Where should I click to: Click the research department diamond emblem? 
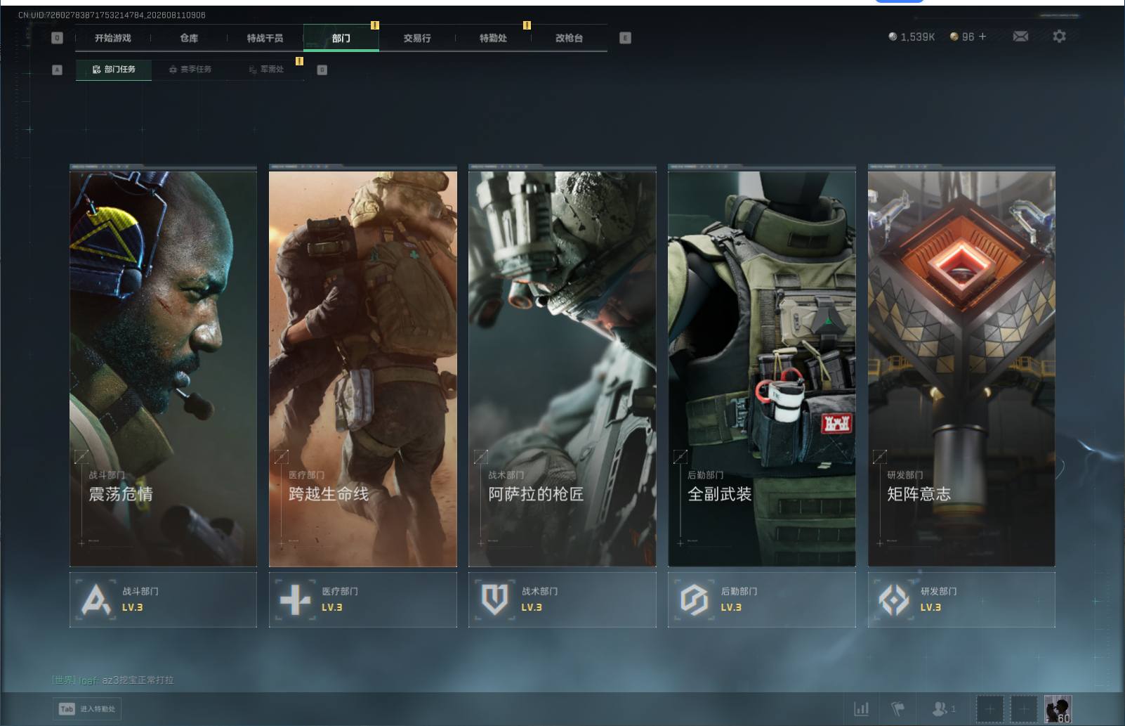click(x=894, y=600)
